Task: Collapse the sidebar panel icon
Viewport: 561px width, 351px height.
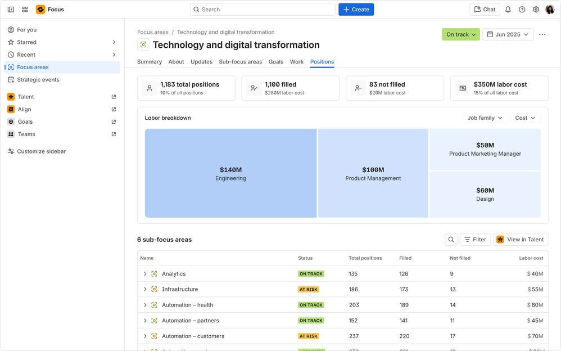Action: [x=11, y=10]
